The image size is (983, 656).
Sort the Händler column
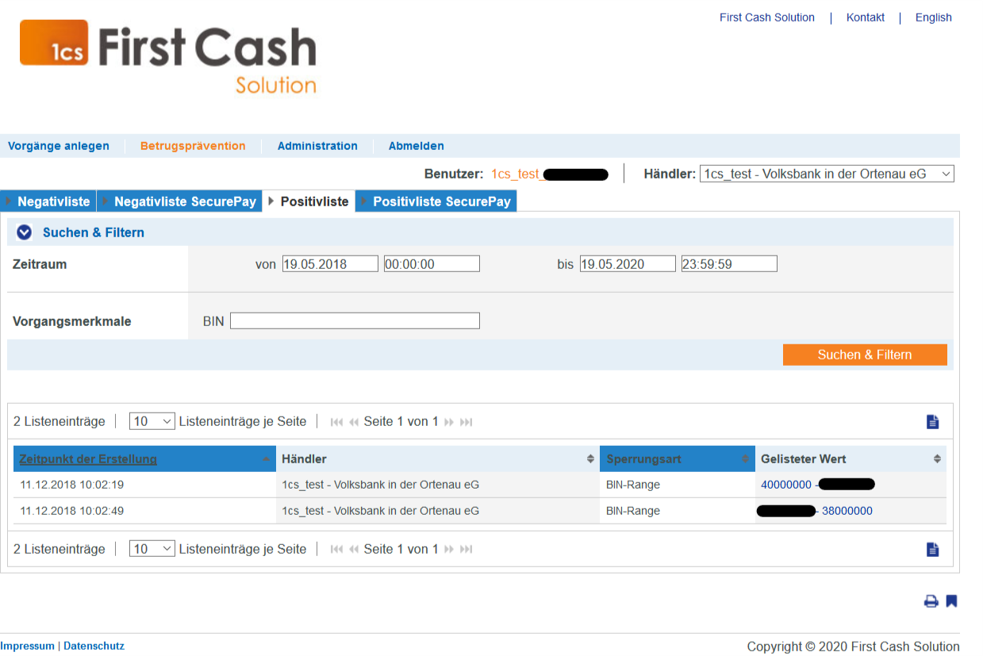pos(589,458)
